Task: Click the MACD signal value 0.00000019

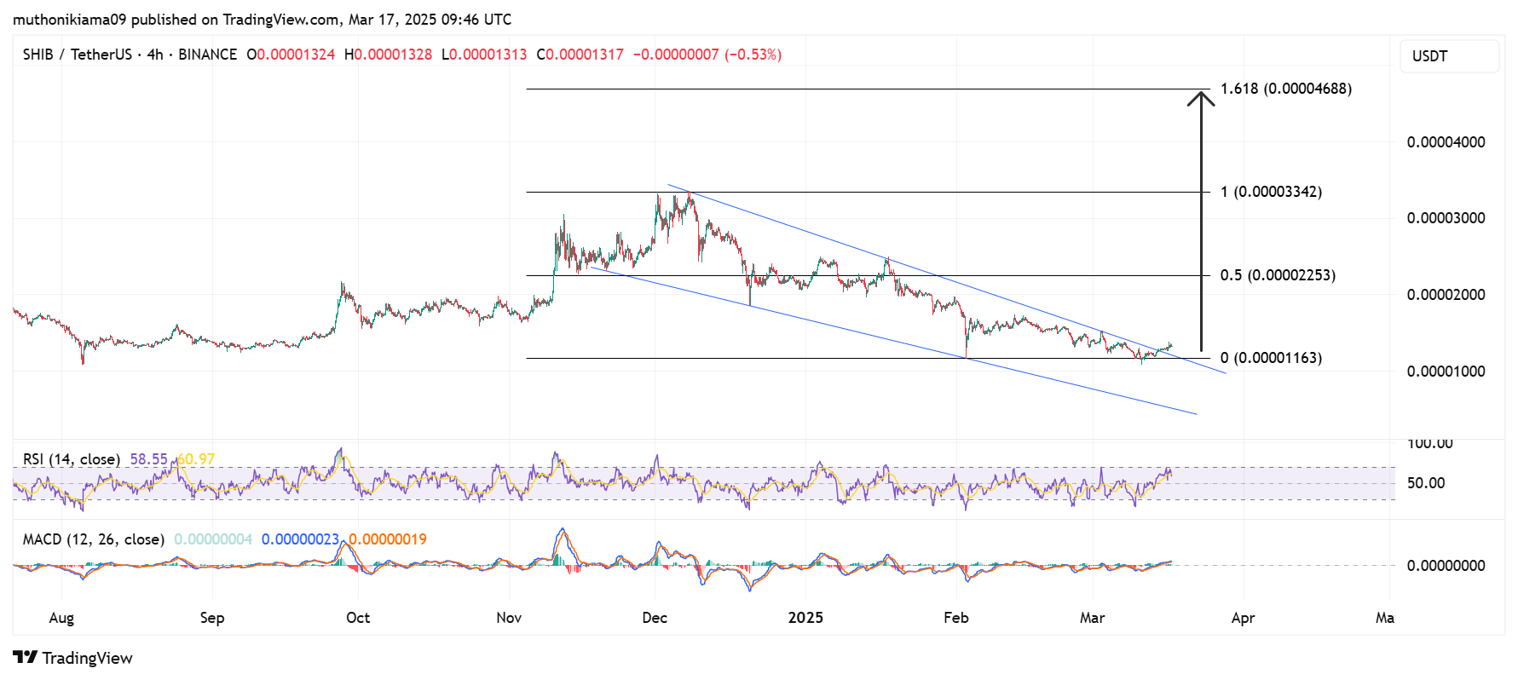Action: click(x=388, y=539)
